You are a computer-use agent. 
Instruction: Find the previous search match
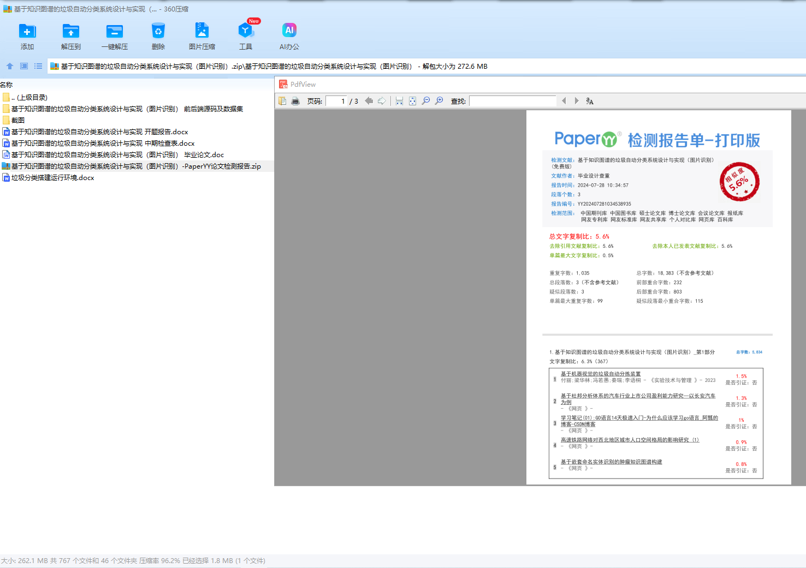564,101
